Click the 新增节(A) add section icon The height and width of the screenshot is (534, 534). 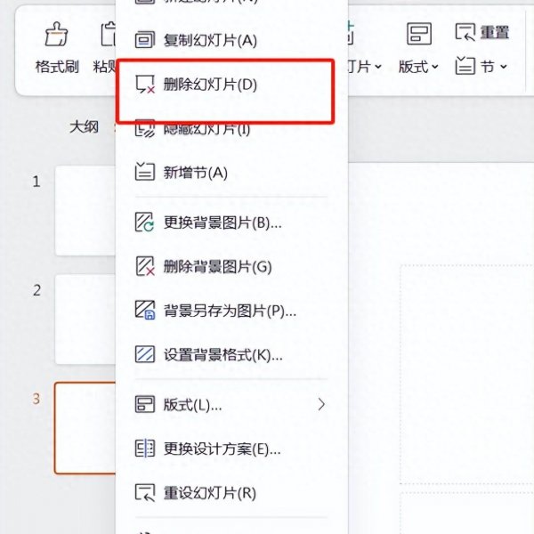click(145, 172)
